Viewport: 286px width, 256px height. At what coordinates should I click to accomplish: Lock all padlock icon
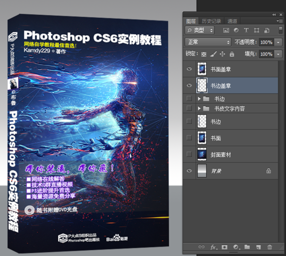coord(232,54)
